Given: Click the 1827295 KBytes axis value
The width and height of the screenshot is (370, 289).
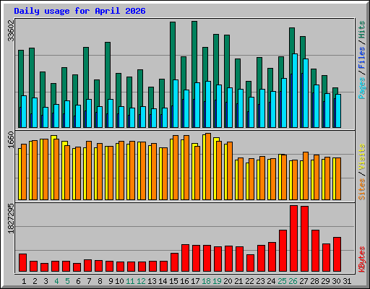Looking at the screenshot, I should [x=11, y=219].
